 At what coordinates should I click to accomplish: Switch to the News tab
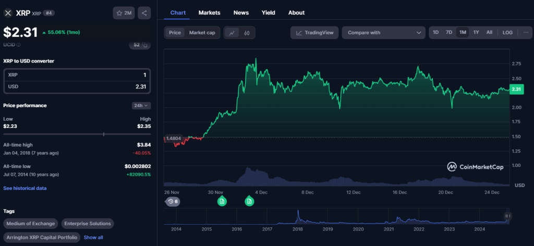point(241,12)
